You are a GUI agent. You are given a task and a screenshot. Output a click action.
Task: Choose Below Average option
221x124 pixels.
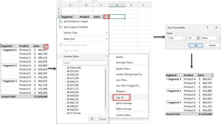pyautogui.click(x=124, y=109)
